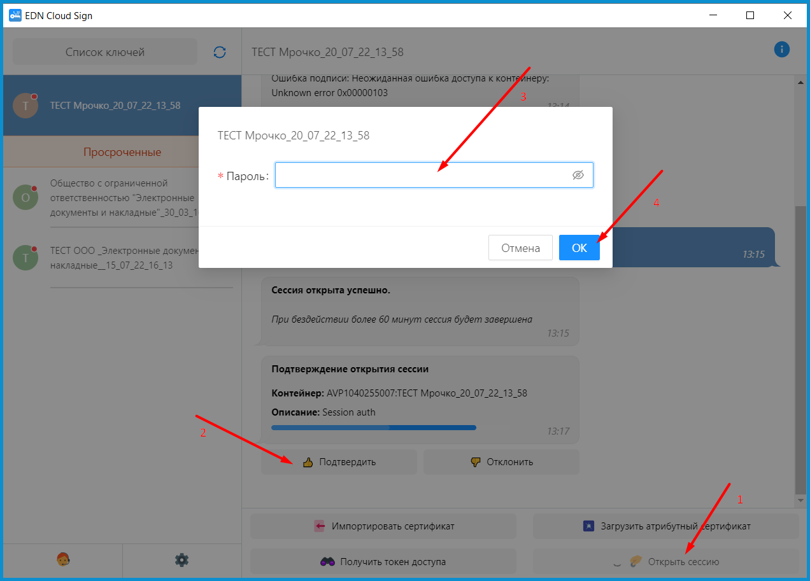Screen dimensions: 810x581
Task: Click the Импортировать сертификат arrow icon
Action: tap(320, 526)
